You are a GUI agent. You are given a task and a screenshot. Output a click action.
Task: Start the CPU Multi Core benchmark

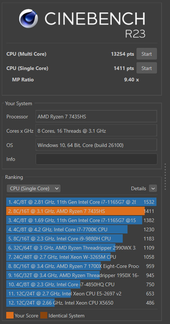pyautogui.click(x=147, y=54)
